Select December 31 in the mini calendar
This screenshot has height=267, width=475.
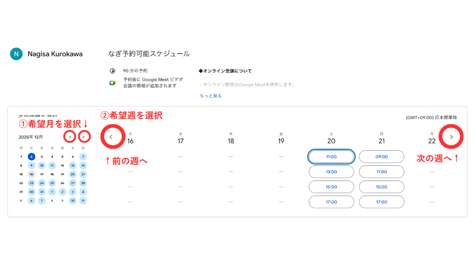[x=42, y=192]
